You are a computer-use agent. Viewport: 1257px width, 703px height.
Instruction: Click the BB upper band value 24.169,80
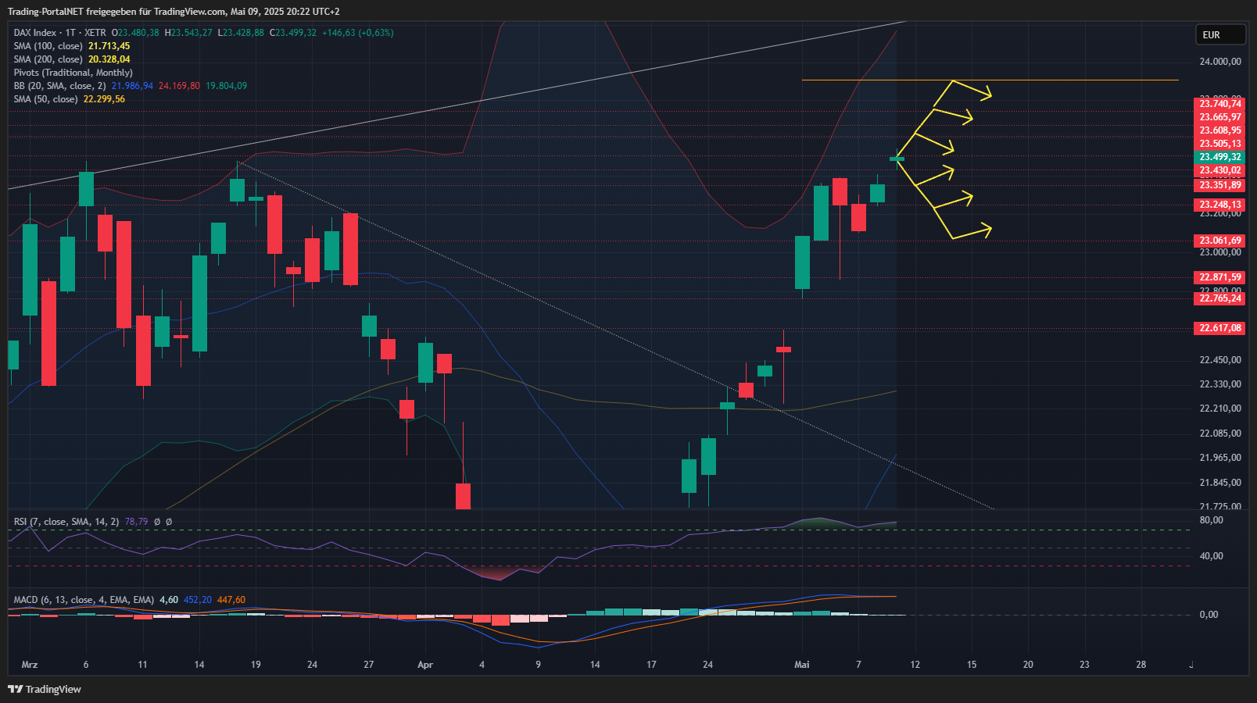(179, 86)
